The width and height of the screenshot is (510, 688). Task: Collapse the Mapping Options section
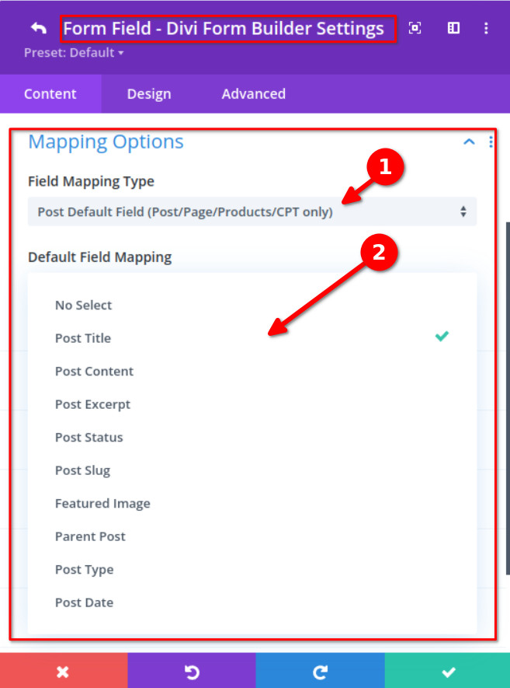click(x=469, y=142)
